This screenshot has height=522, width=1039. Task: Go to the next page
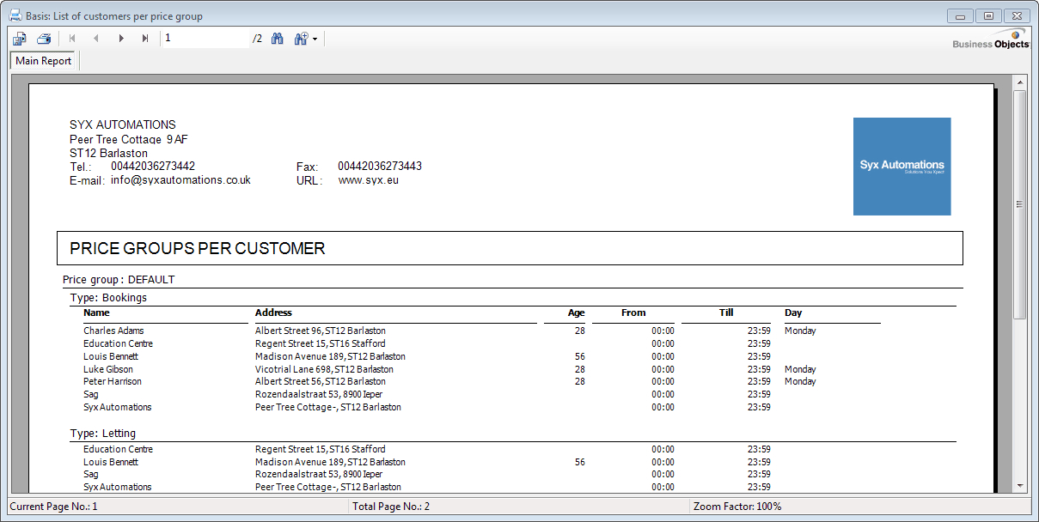coord(121,39)
